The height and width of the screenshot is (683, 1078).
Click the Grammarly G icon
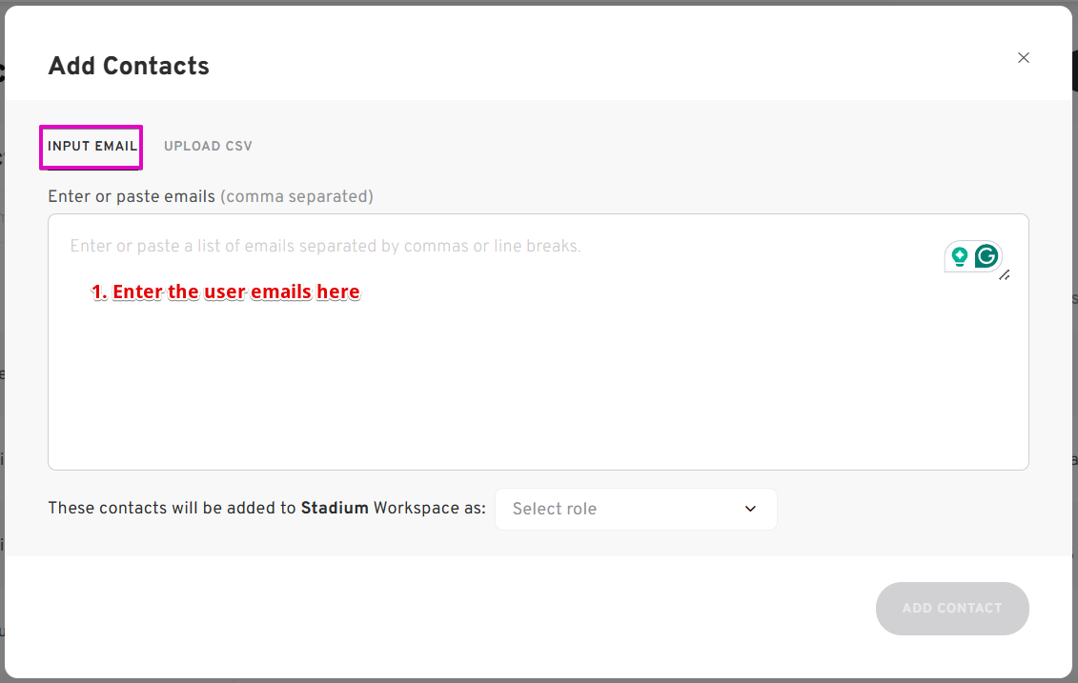click(x=986, y=256)
